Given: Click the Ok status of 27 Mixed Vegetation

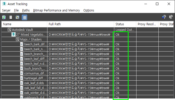Looking at the screenshot, I should click(x=118, y=35).
